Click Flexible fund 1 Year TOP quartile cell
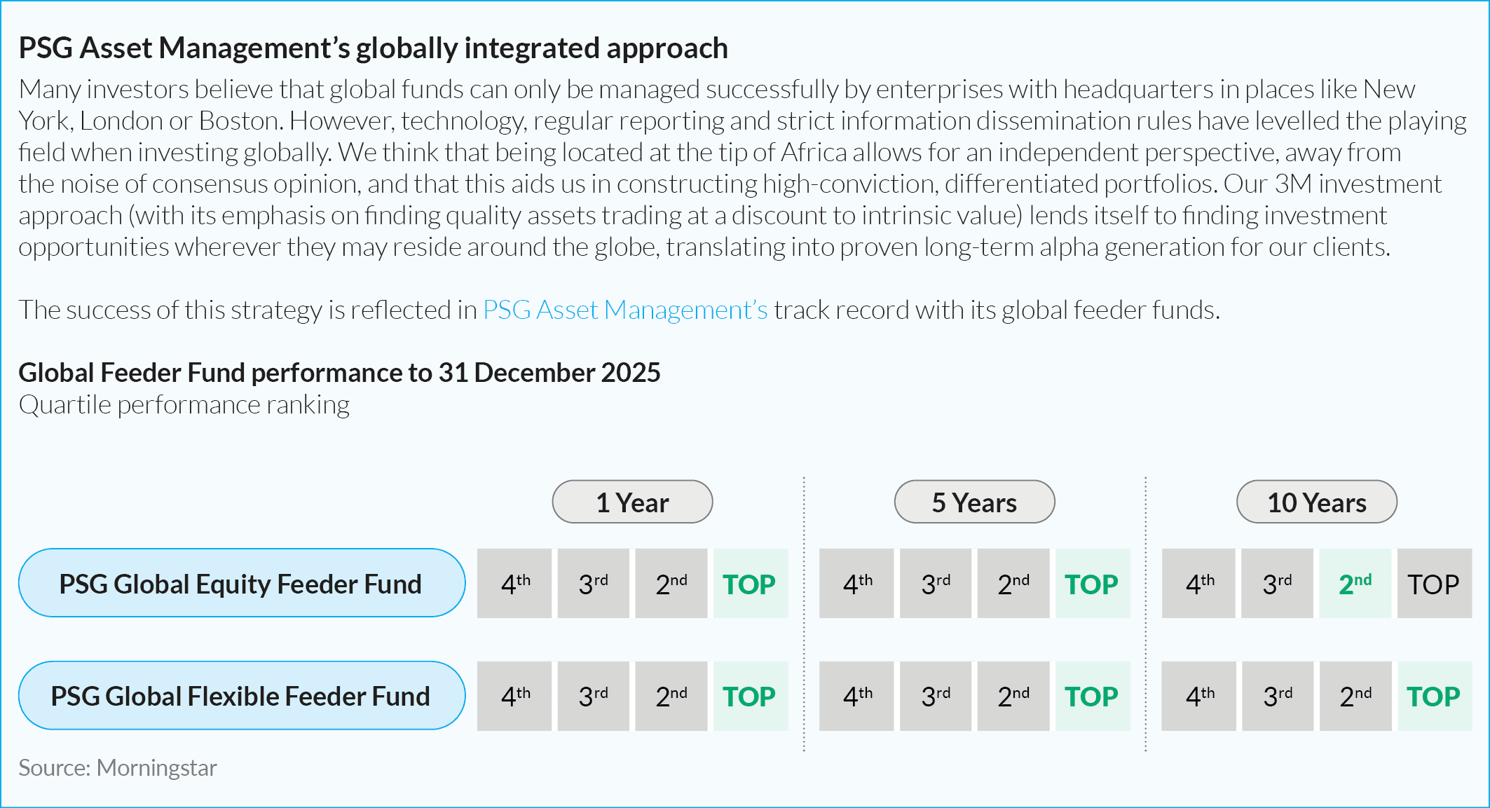The image size is (1490, 808). tap(751, 697)
